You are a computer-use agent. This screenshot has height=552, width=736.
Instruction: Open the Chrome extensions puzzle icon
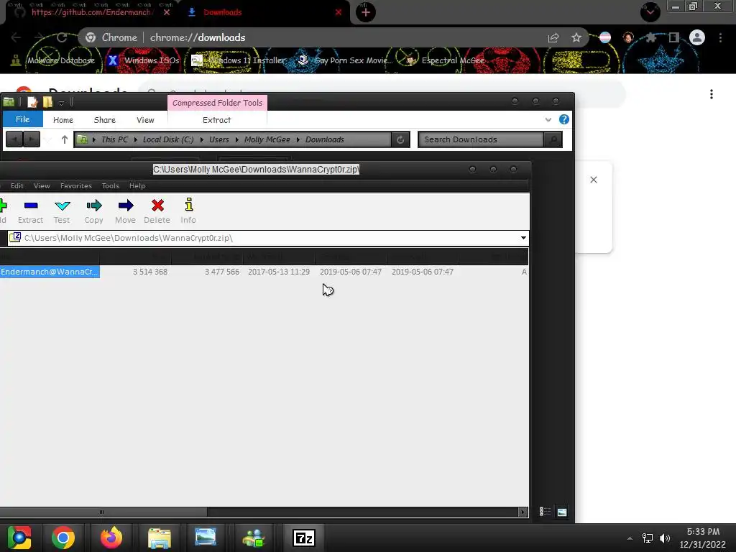[x=651, y=37]
